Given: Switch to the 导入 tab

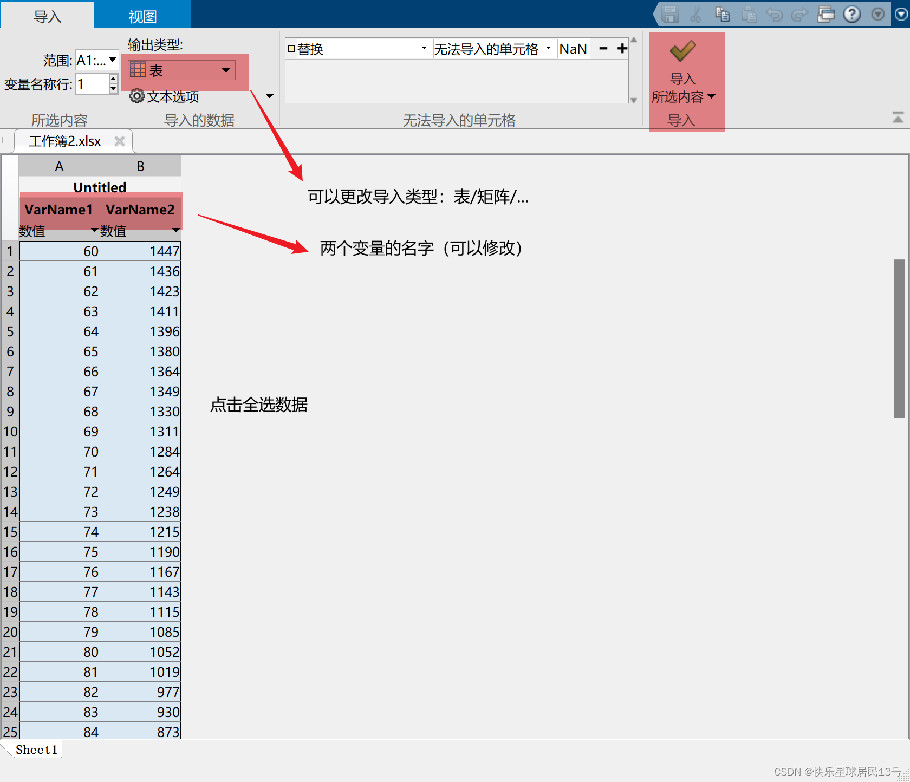Looking at the screenshot, I should pos(48,16).
